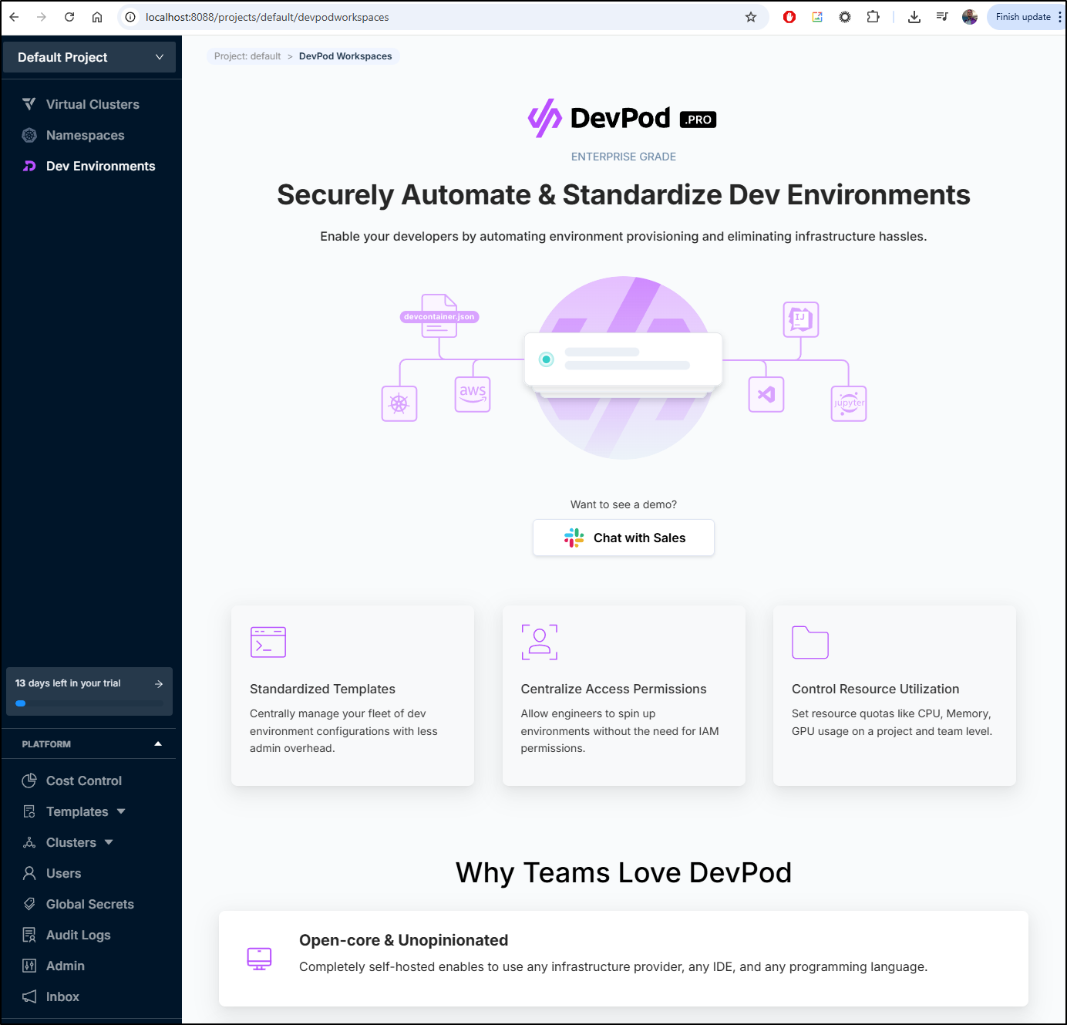Click the browser forward arrow
Screen dimensions: 1067x1025
[x=42, y=17]
